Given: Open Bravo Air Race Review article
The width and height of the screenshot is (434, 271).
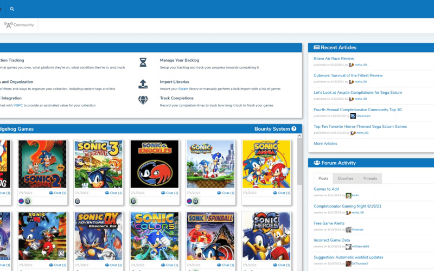Looking at the screenshot, I should 334,59.
